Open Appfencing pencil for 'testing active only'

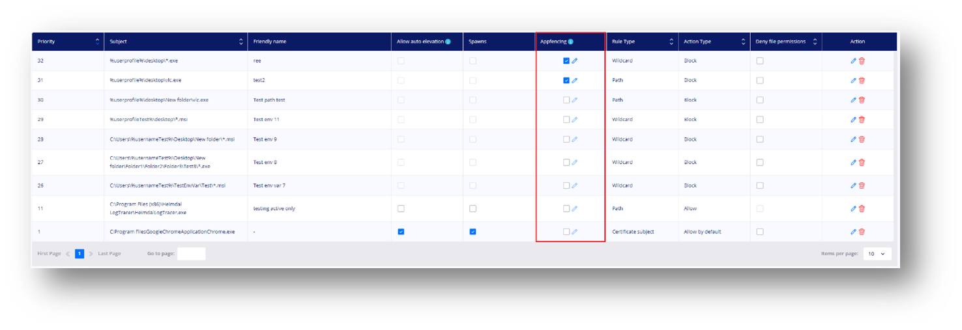(575, 209)
